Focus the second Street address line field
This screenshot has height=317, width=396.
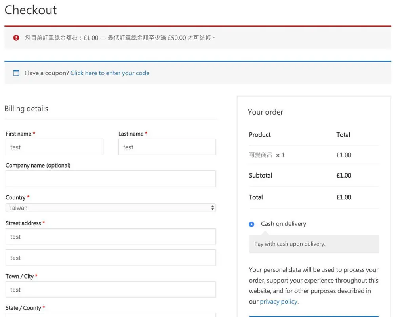click(x=110, y=258)
